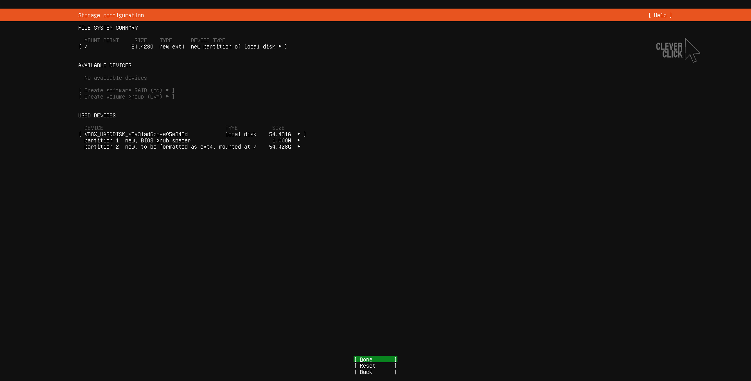
Task: Expand arrow on root mount point row
Action: 280,47
